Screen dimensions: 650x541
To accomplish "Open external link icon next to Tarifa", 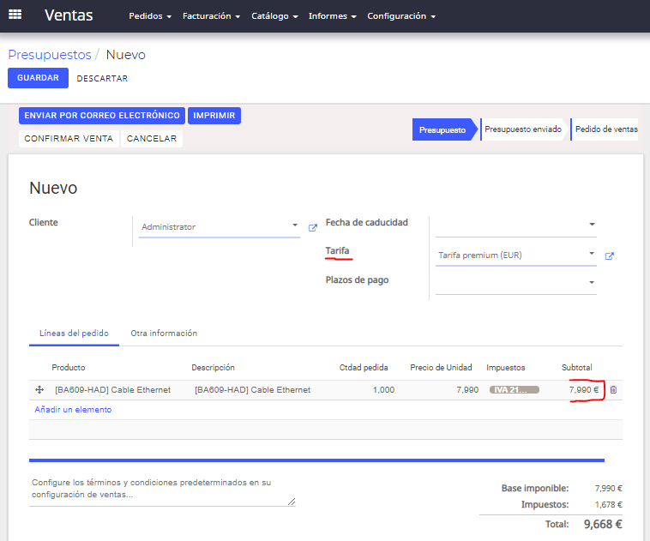I will 610,255.
